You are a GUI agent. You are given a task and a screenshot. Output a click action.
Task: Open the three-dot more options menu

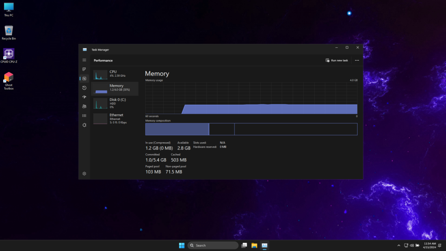tap(357, 60)
